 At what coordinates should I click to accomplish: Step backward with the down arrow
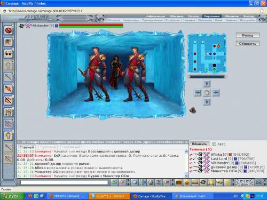click(207, 102)
